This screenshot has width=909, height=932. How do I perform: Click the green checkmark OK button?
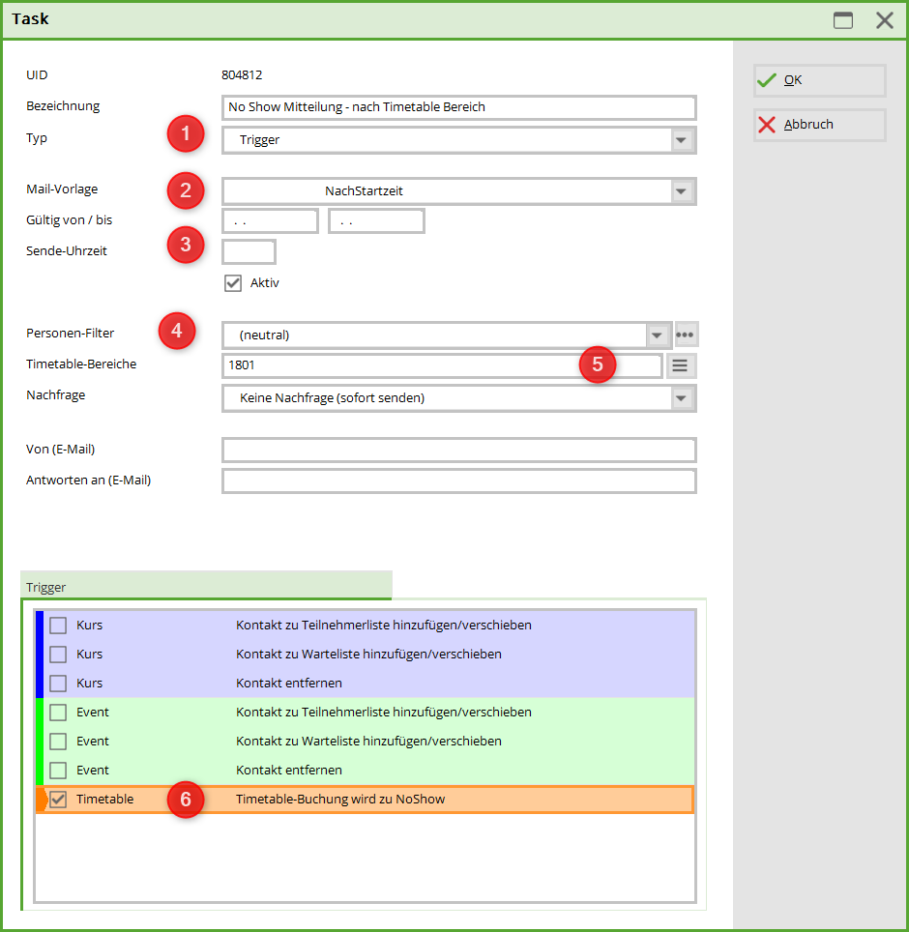pyautogui.click(x=819, y=80)
